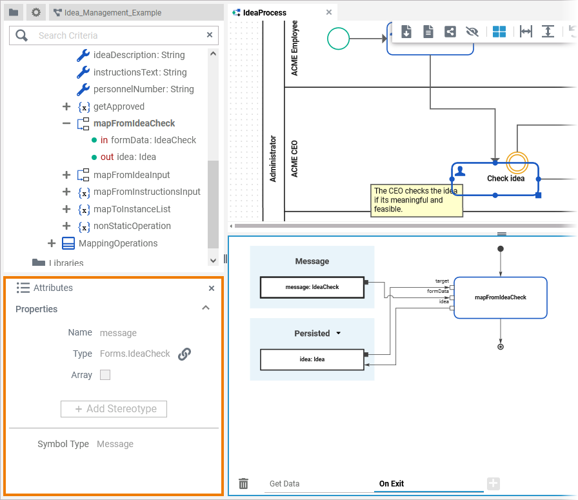Select the IdeaProcess tab
Image resolution: width=578 pixels, height=500 pixels.
tap(264, 12)
